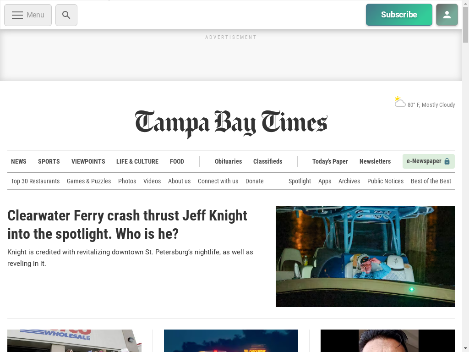Click the weather cloud icon
Screen dimensions: 469x352
[x=399, y=102]
